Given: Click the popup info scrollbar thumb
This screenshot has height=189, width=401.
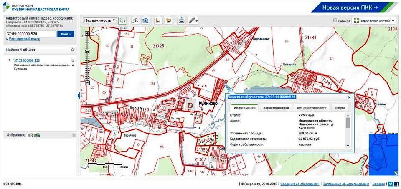Looking at the screenshot, I should [348, 122].
